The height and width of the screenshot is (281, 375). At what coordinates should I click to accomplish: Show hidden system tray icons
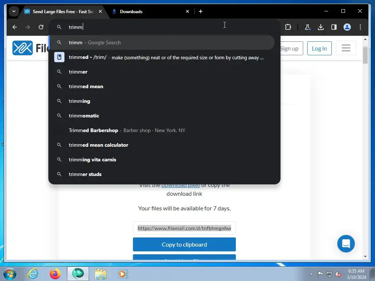(311, 274)
